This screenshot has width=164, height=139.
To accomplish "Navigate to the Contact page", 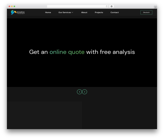I will [x=114, y=12].
